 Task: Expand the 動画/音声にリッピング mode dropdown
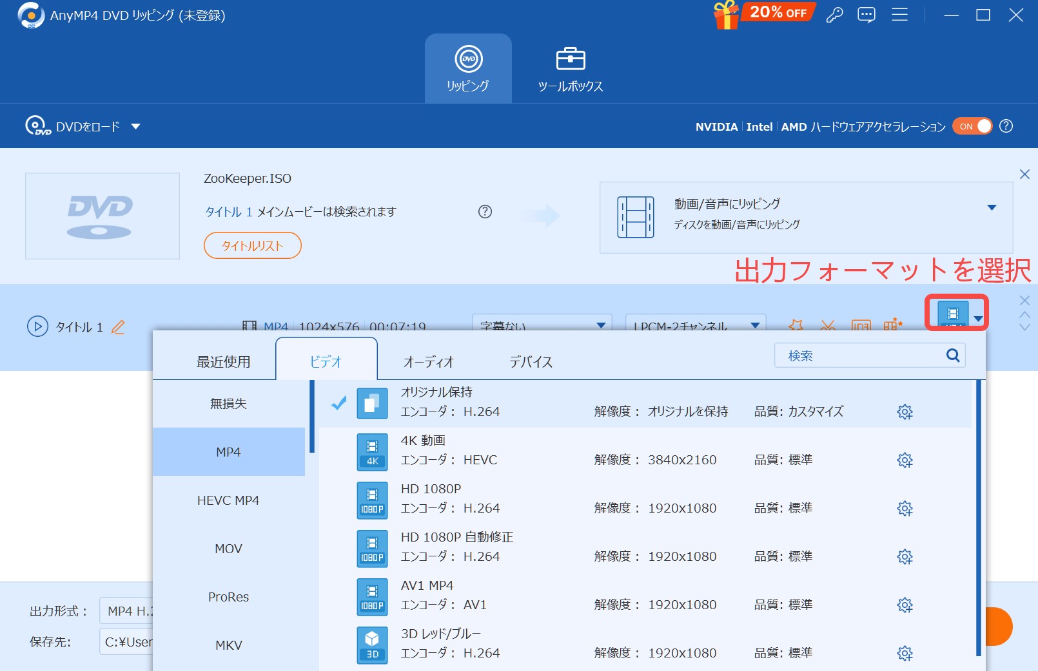[x=992, y=207]
